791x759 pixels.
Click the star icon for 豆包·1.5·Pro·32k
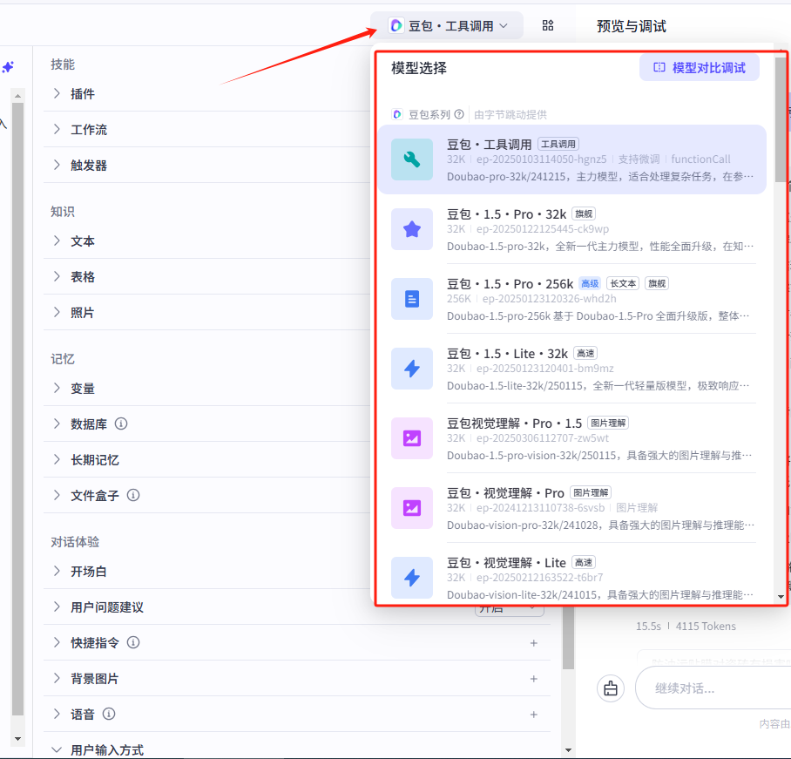click(x=412, y=229)
